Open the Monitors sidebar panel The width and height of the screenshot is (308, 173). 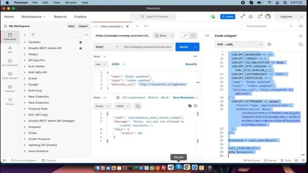click(x=10, y=88)
